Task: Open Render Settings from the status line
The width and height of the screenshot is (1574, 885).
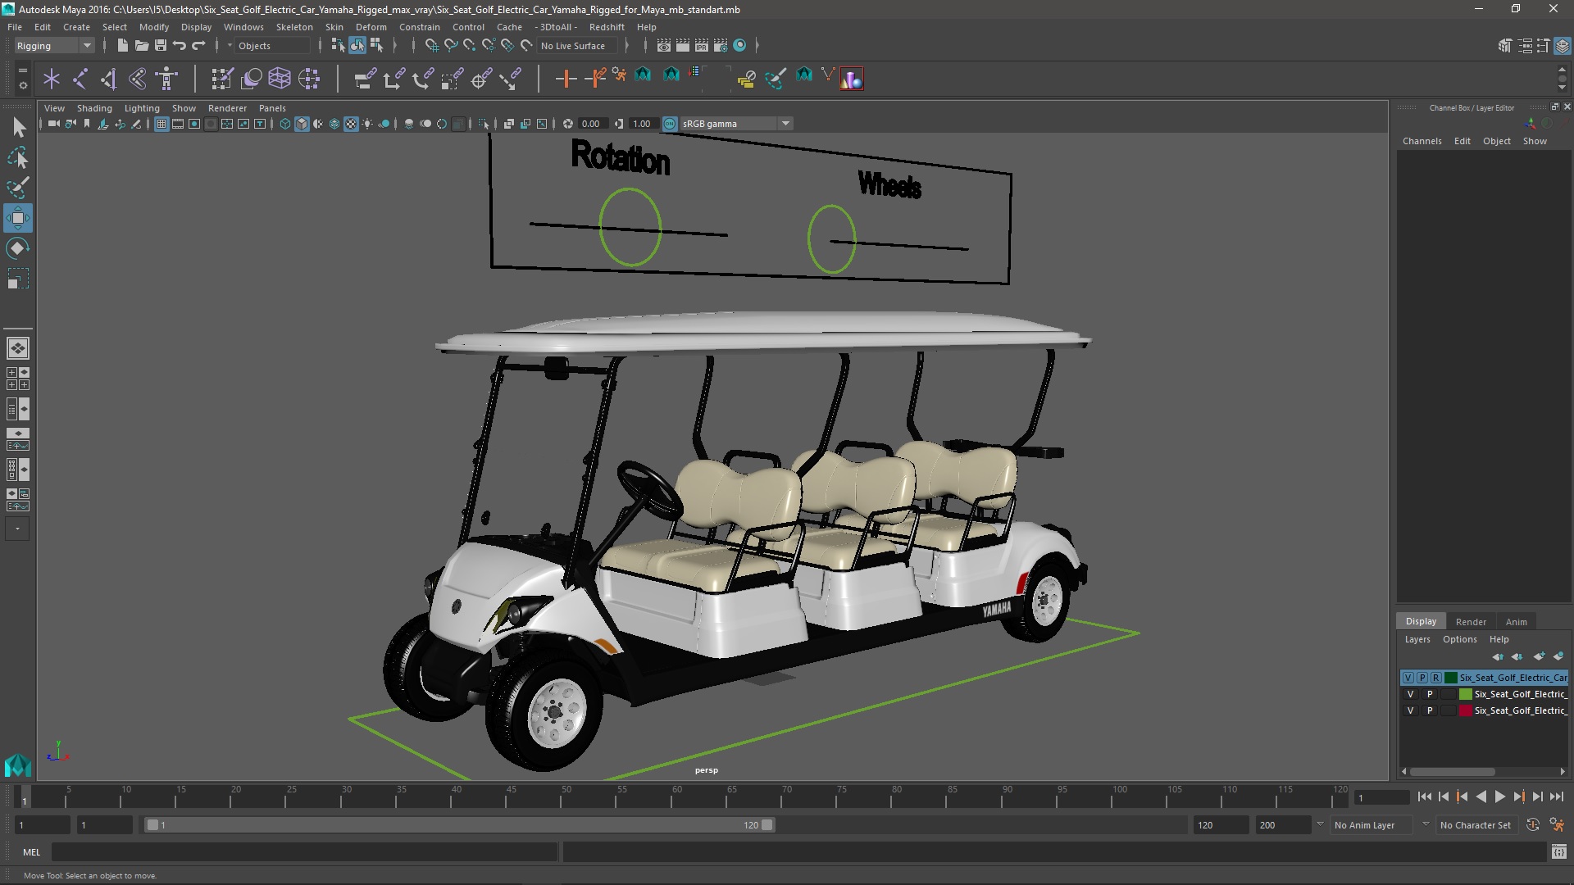Action: click(x=721, y=46)
